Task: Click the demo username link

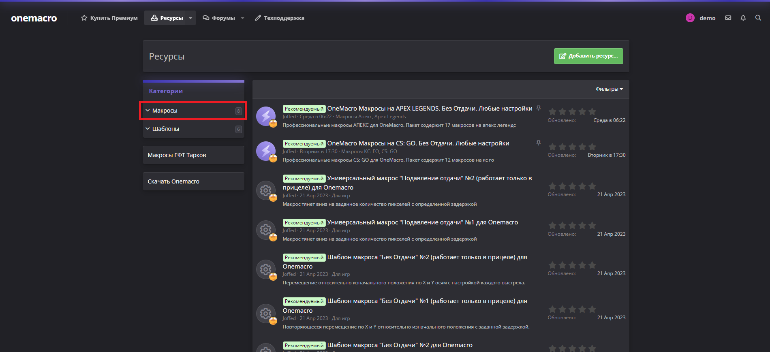Action: [707, 18]
